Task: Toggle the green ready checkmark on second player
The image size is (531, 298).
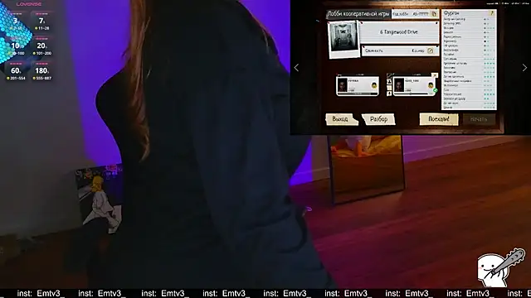Action: coord(435,90)
